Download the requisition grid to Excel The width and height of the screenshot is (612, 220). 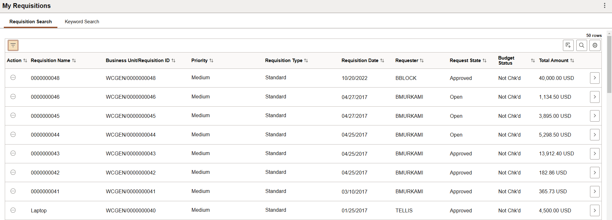568,45
